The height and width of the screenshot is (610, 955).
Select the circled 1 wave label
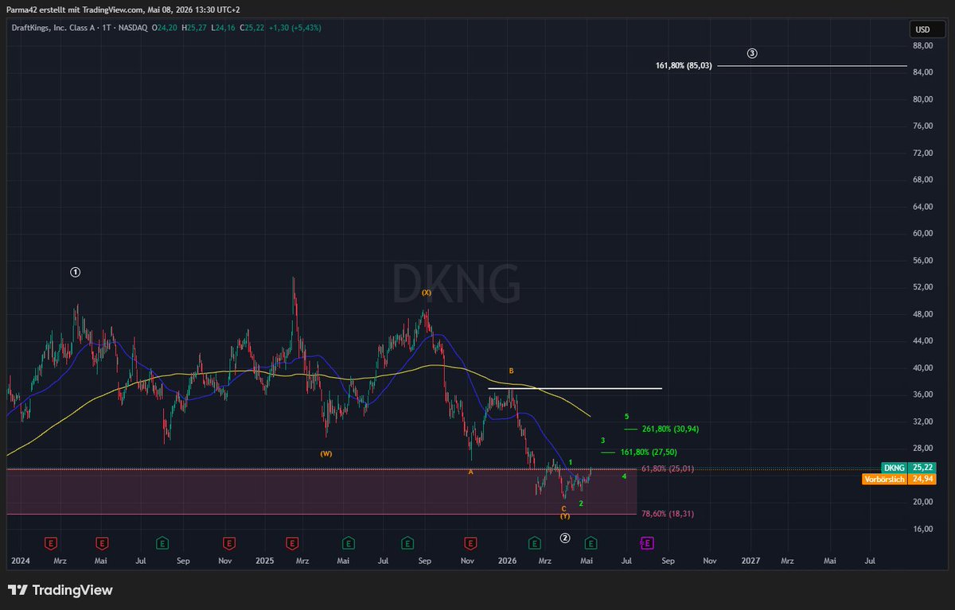point(76,272)
